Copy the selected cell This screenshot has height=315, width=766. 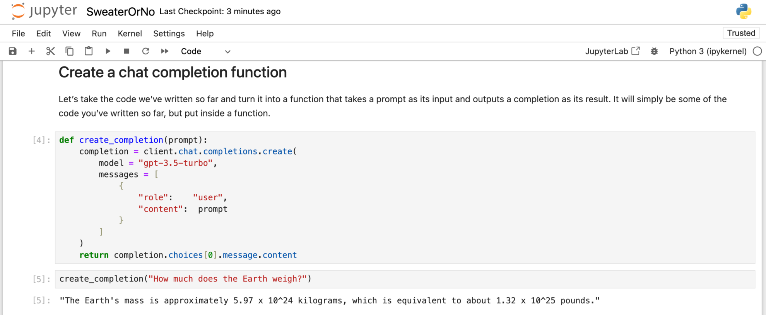point(70,51)
